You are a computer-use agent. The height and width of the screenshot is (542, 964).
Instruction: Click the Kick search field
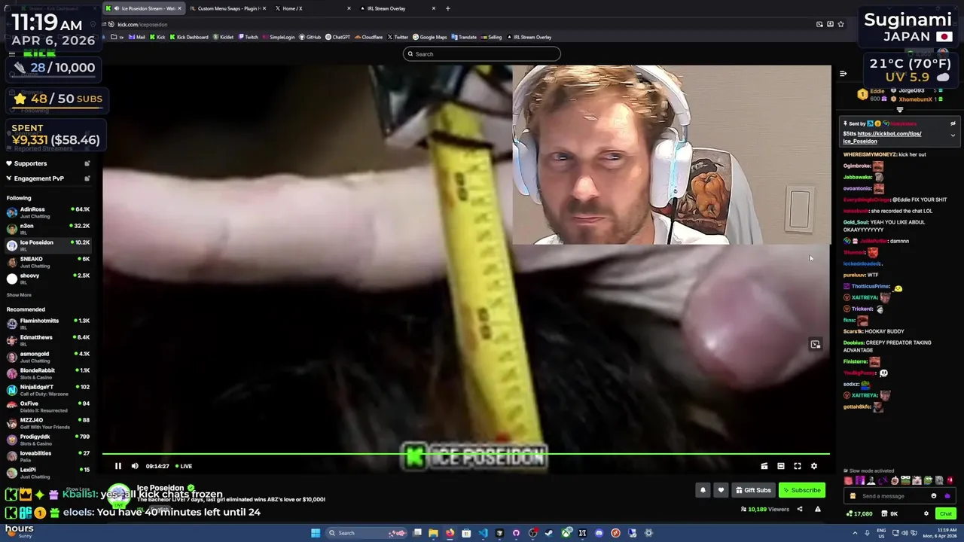point(482,54)
